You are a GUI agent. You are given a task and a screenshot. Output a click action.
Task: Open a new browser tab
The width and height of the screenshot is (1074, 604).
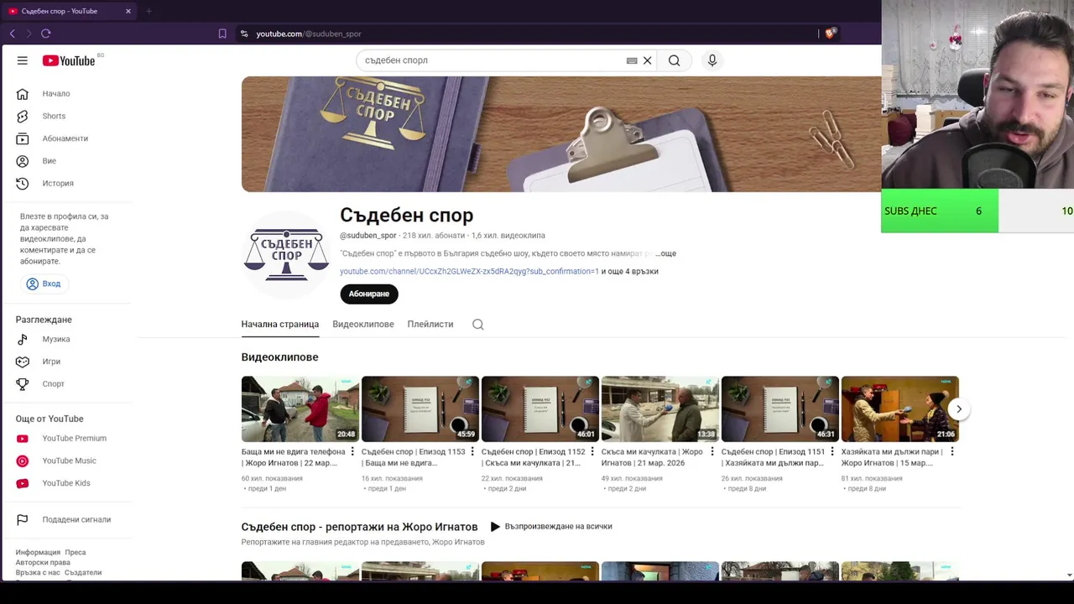(x=149, y=11)
